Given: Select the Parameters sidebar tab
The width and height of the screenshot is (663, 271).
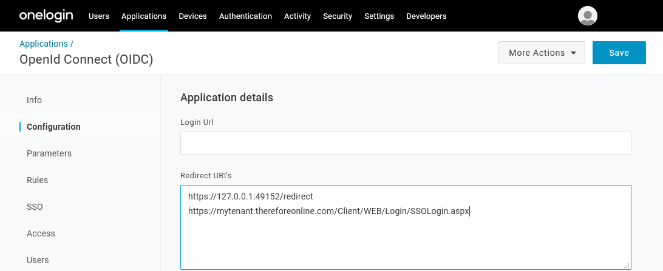Looking at the screenshot, I should [x=49, y=153].
